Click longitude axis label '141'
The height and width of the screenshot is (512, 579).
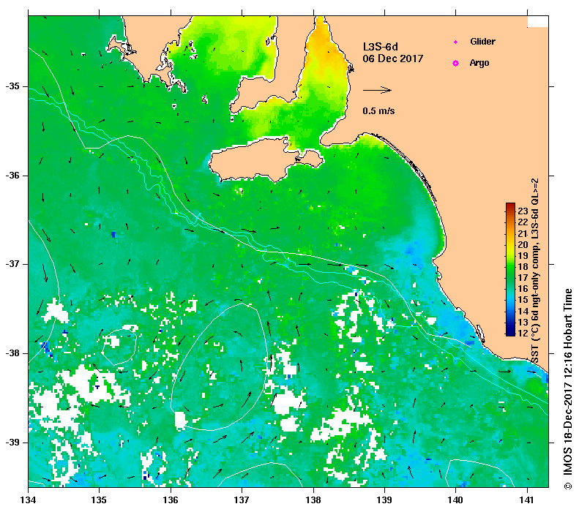(527, 500)
